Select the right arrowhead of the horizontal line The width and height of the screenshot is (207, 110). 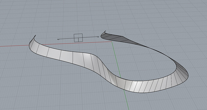[98, 37]
